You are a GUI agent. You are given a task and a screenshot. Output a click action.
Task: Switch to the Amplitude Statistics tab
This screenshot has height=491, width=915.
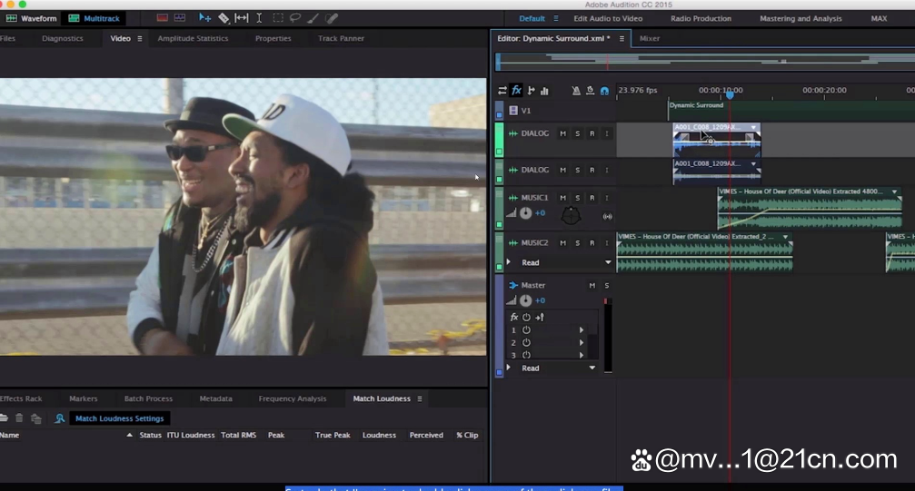click(193, 38)
